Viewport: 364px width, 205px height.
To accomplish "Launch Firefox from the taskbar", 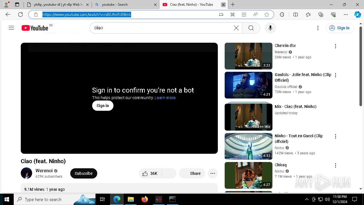I will point(144,199).
